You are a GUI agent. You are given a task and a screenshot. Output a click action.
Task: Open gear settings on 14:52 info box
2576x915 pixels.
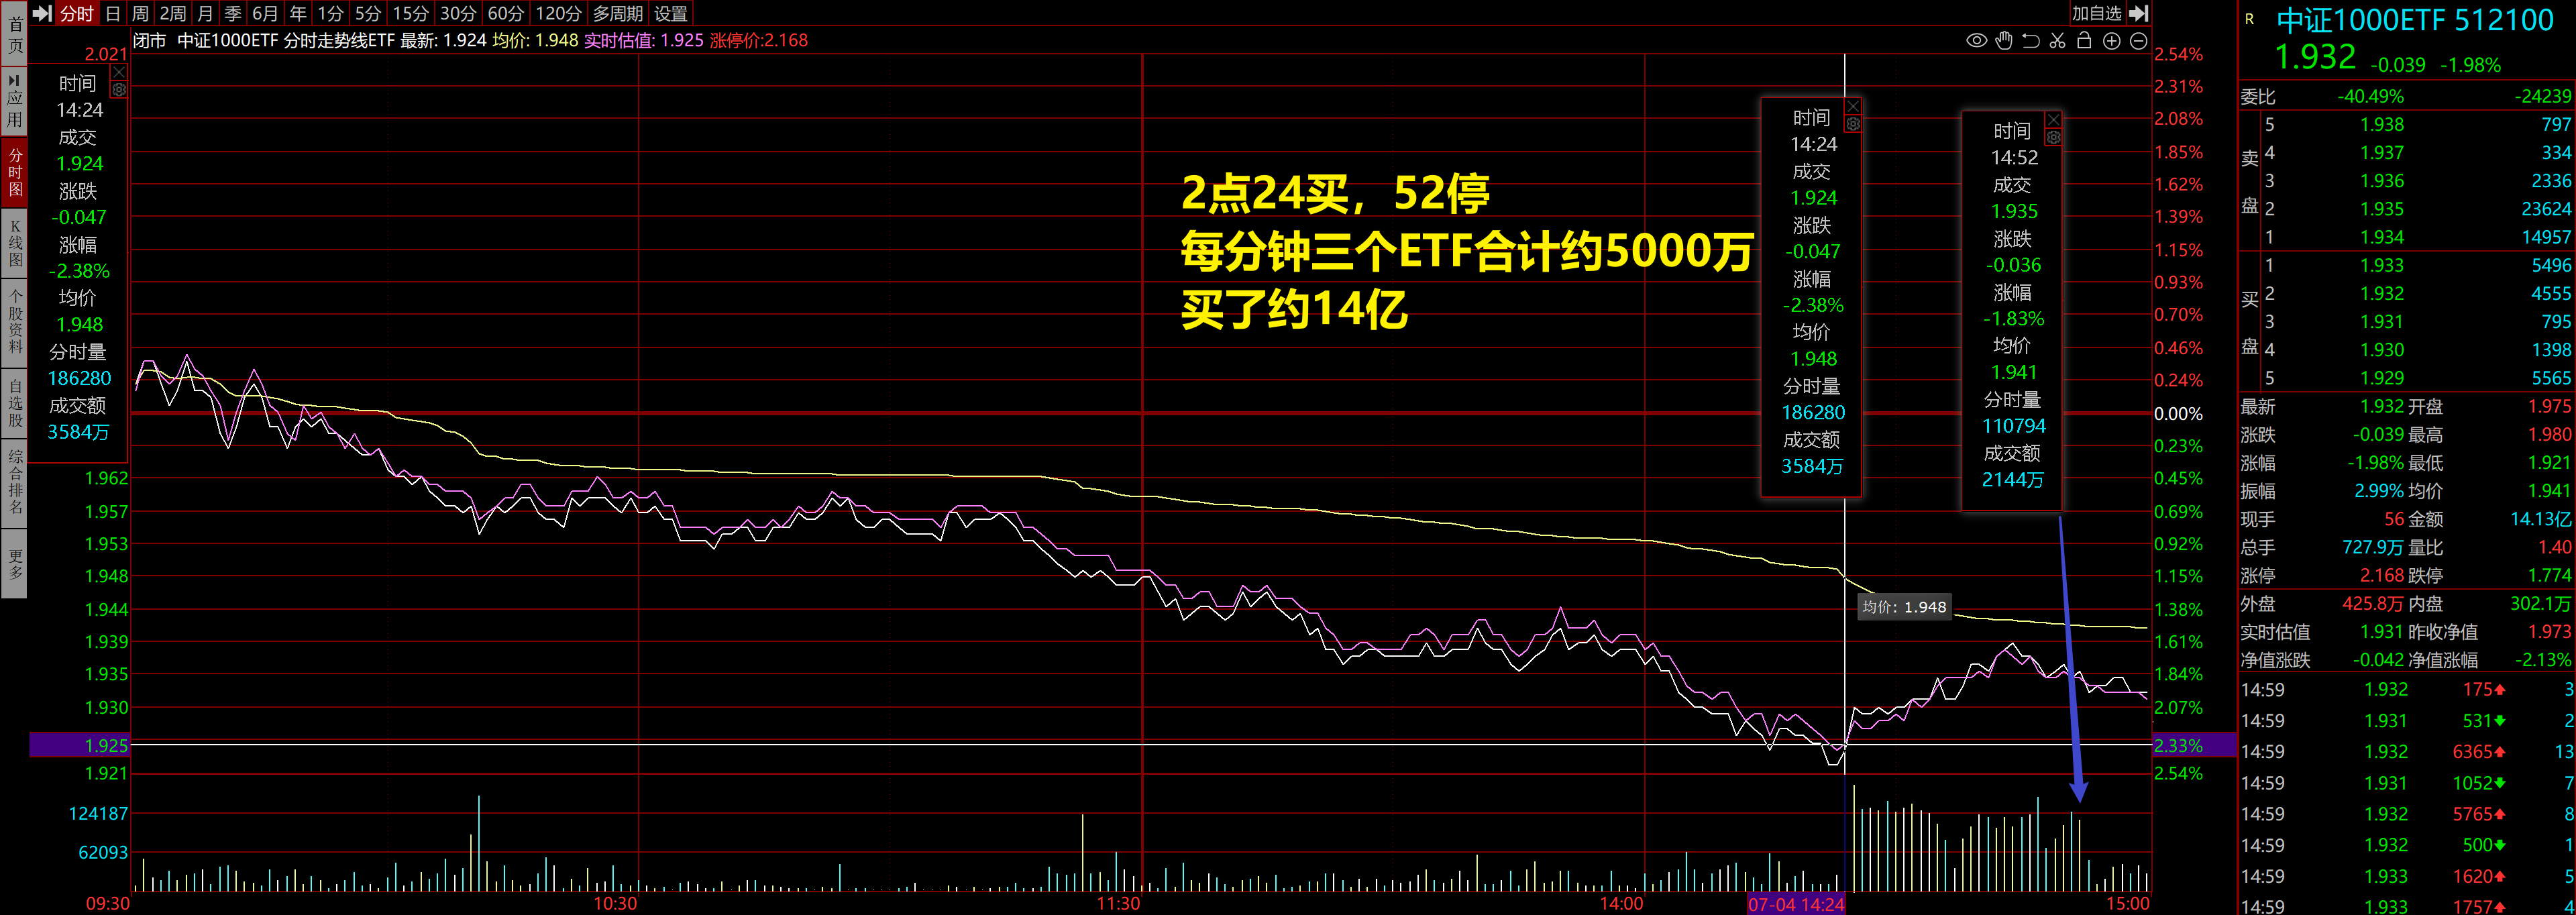[2053, 137]
